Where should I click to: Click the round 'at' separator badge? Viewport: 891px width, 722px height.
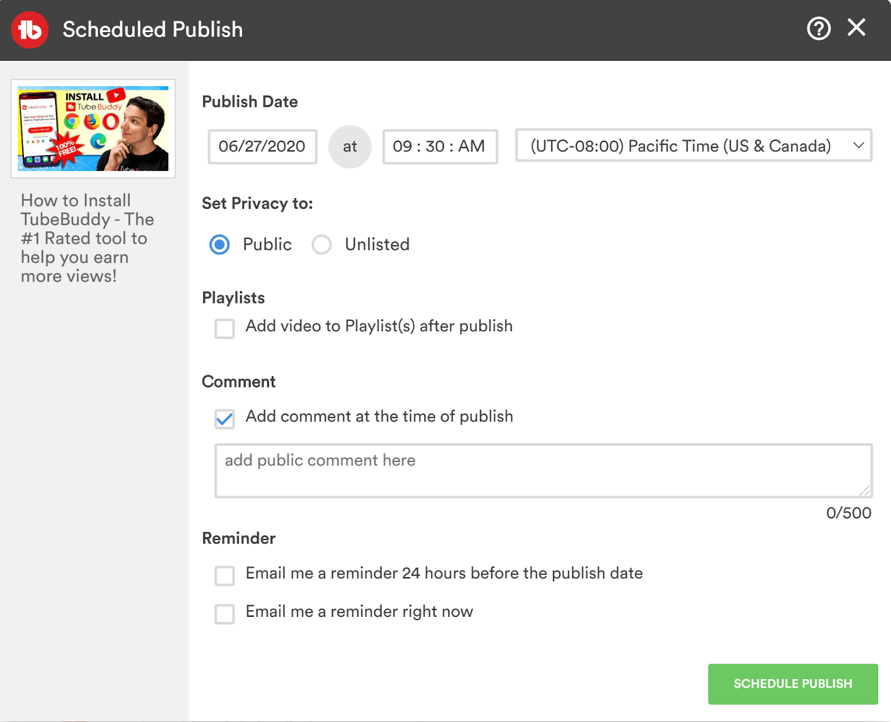[x=350, y=147]
